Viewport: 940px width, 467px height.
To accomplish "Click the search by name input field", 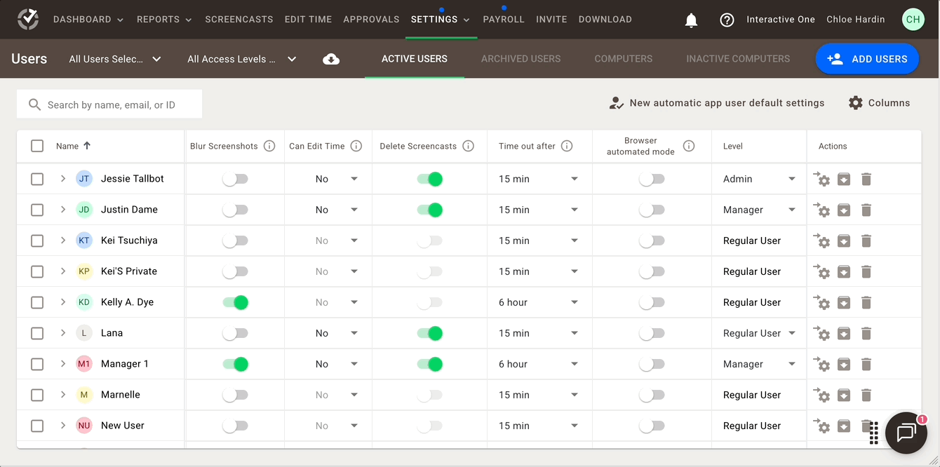I will [109, 104].
